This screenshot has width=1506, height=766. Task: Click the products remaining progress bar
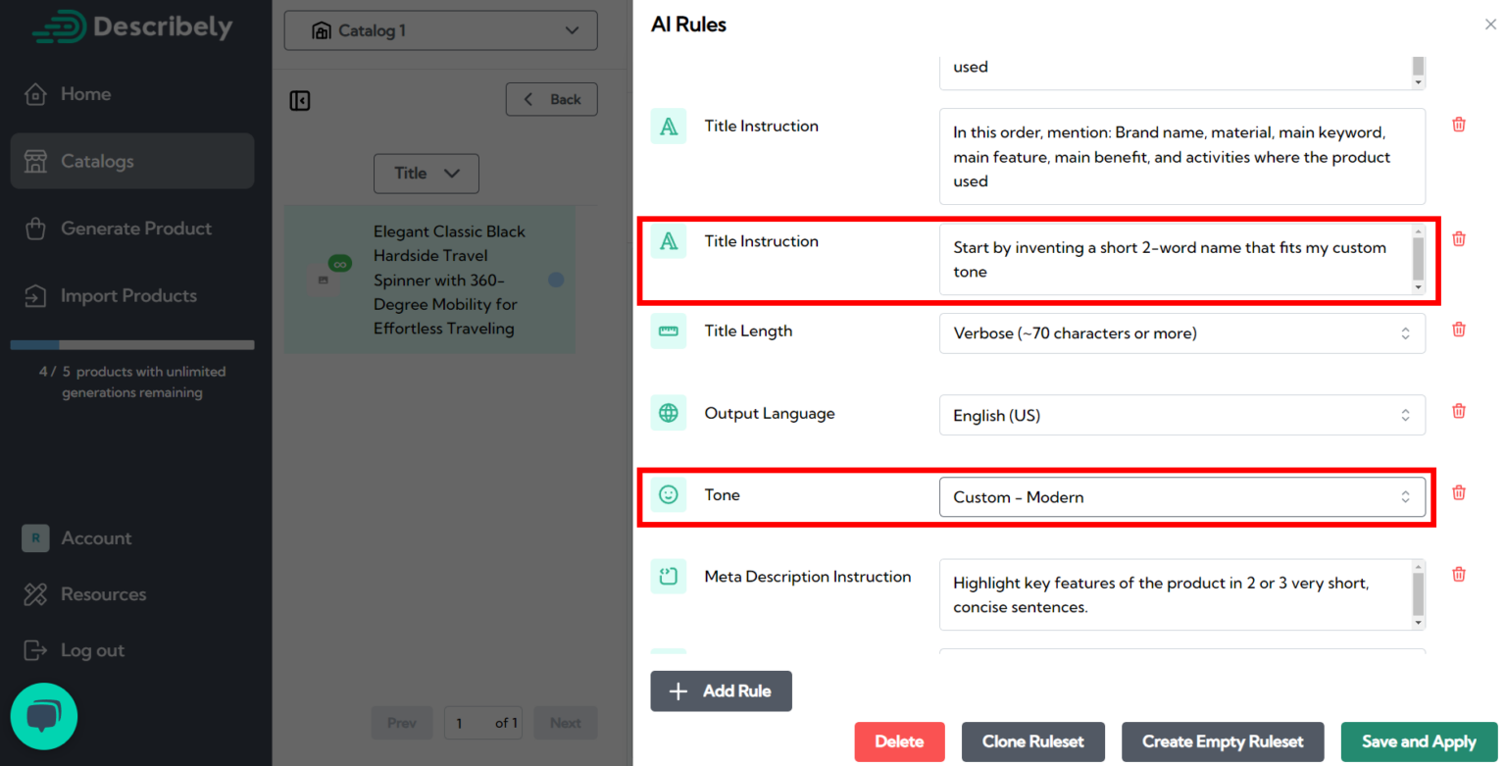(132, 344)
